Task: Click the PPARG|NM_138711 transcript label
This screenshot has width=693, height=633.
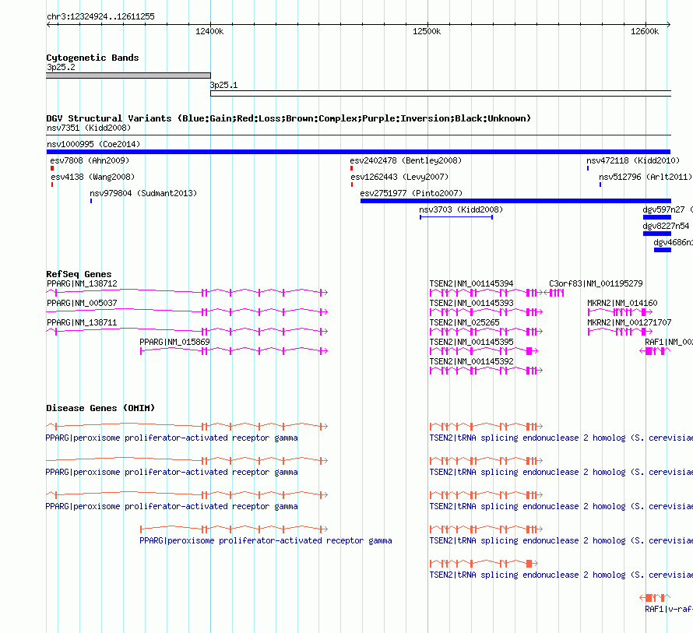Action: (x=83, y=322)
